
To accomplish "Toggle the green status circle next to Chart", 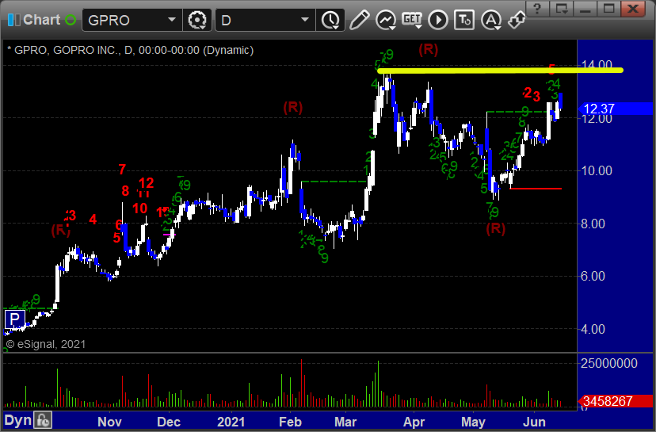I will [71, 20].
